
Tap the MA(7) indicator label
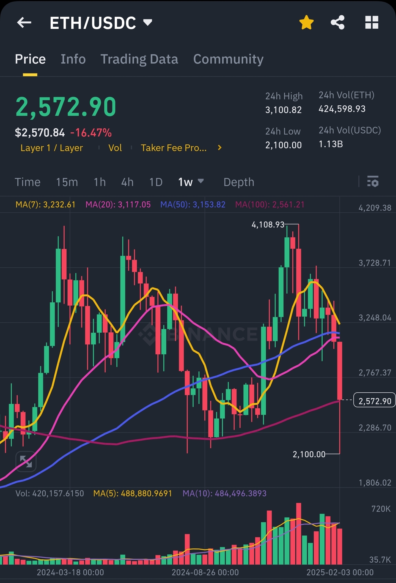[x=45, y=205]
